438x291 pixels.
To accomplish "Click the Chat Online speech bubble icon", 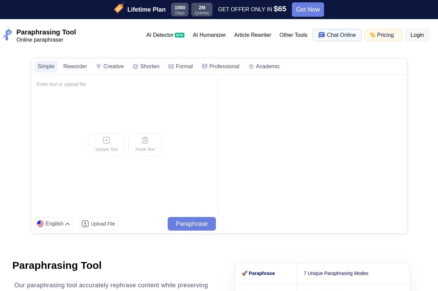I will [321, 35].
